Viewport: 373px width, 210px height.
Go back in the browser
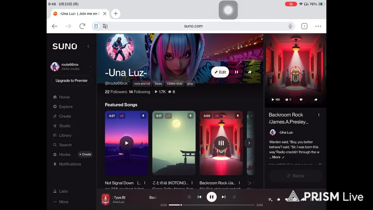tap(54, 26)
